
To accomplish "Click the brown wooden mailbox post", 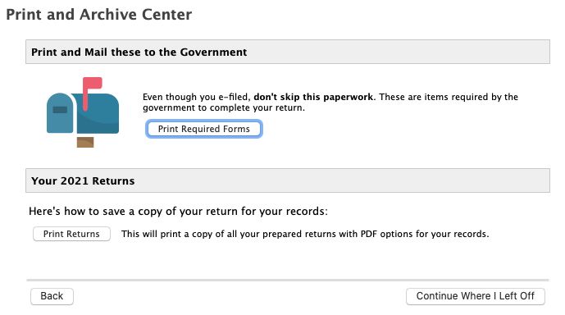I will (x=85, y=142).
